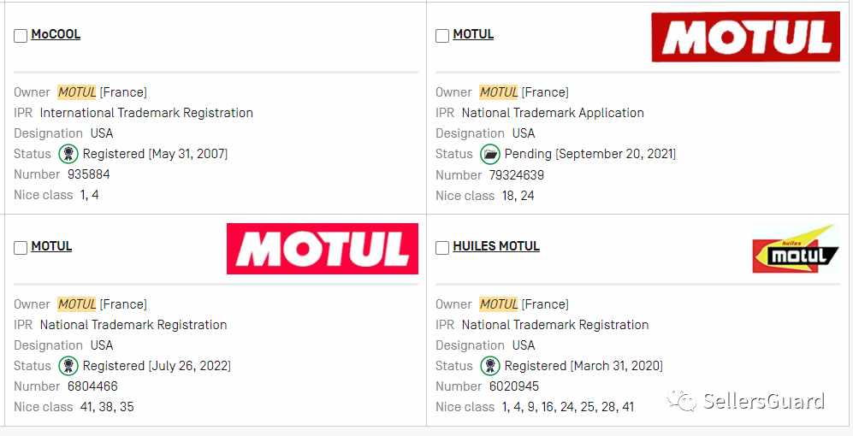Tick the MoCOOL trademark checkbox
853x436 pixels.
coord(21,36)
